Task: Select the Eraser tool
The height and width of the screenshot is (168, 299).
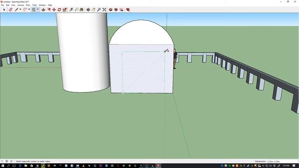Action: point(10,9)
